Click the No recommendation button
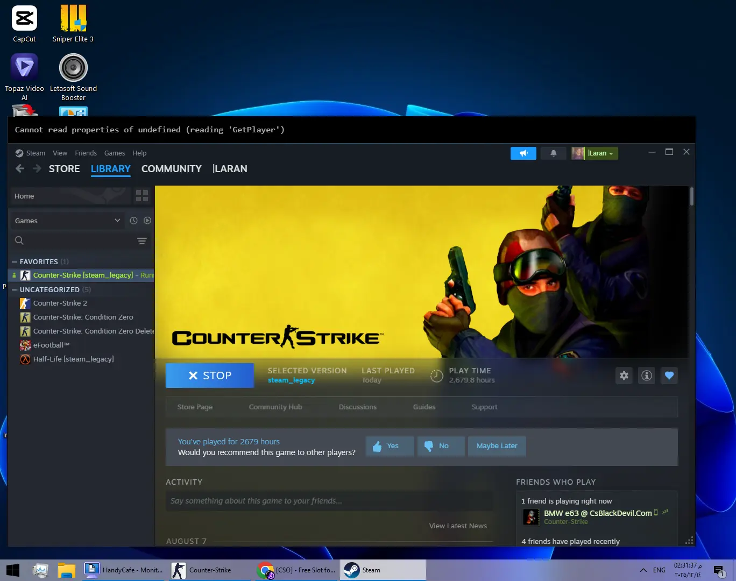 pyautogui.click(x=441, y=446)
